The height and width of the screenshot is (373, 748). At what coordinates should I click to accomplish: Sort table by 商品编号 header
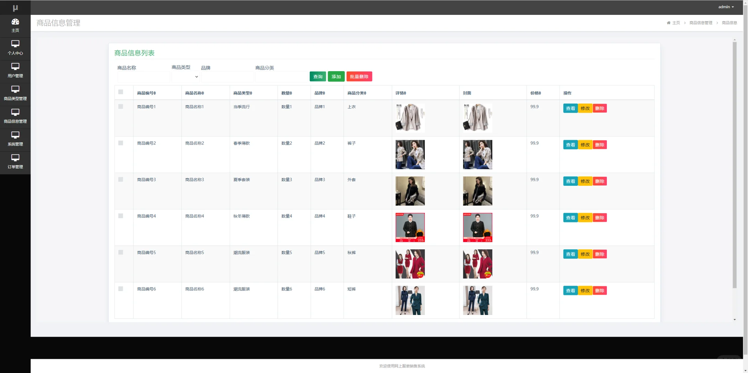[x=146, y=93]
